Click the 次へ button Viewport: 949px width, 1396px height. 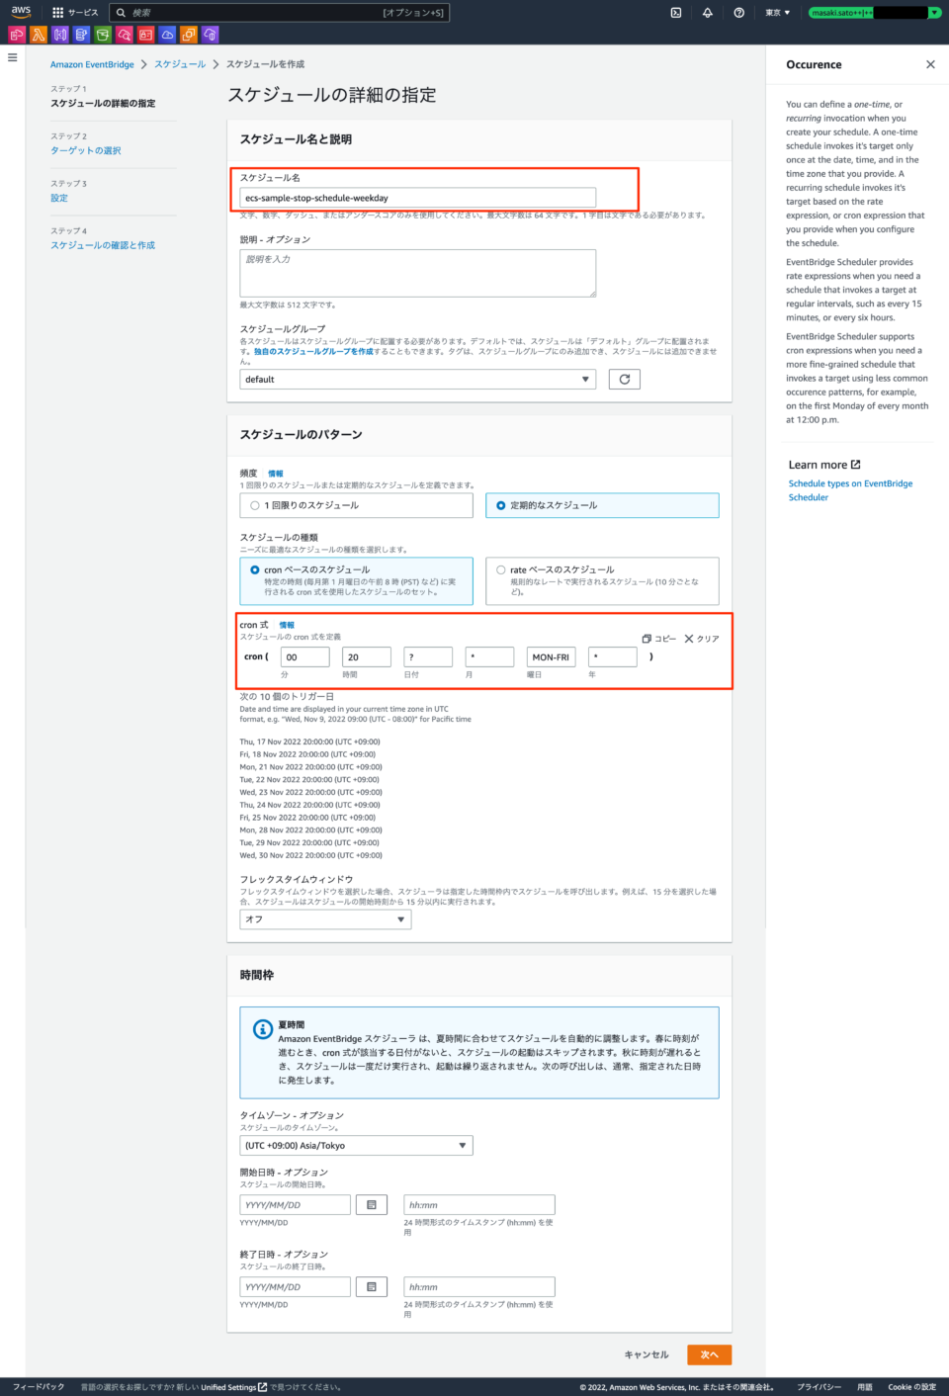(709, 1353)
